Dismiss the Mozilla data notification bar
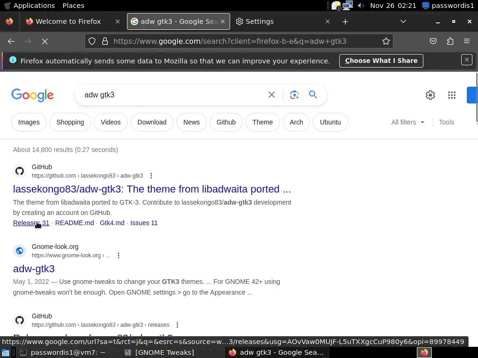This screenshot has width=478, height=358. [x=466, y=60]
